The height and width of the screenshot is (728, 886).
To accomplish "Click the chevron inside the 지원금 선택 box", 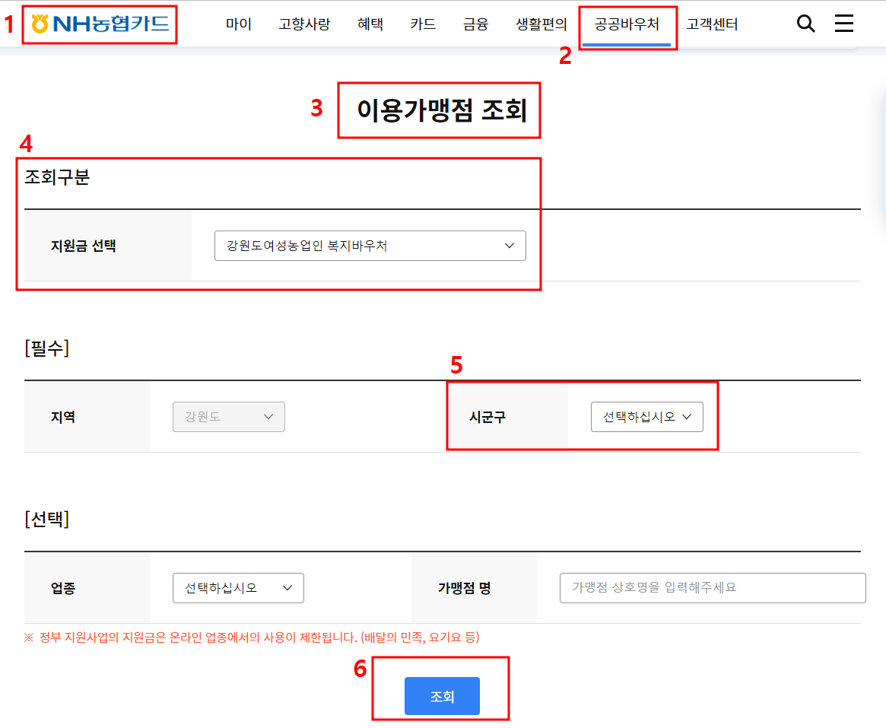I will (509, 245).
